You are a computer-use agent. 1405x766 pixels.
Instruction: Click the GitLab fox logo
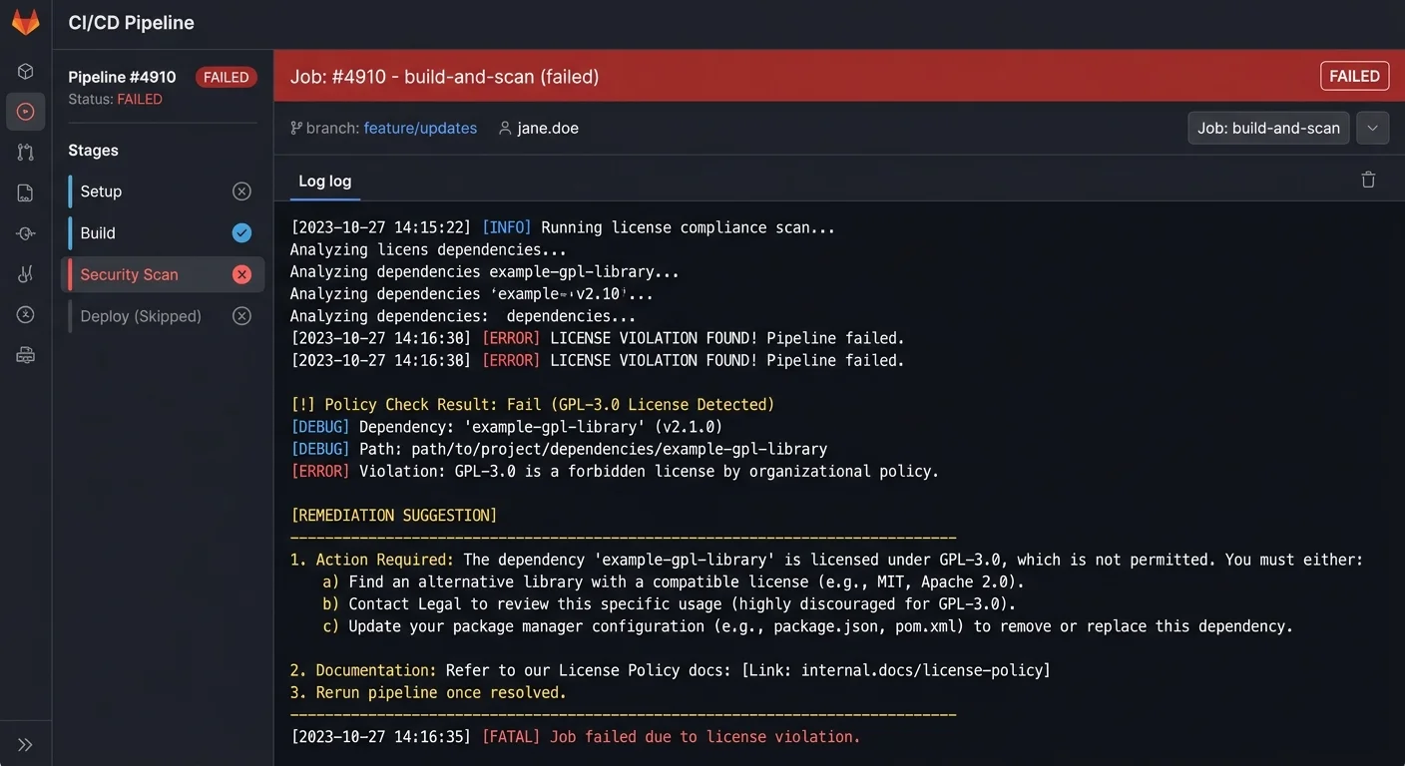(26, 23)
